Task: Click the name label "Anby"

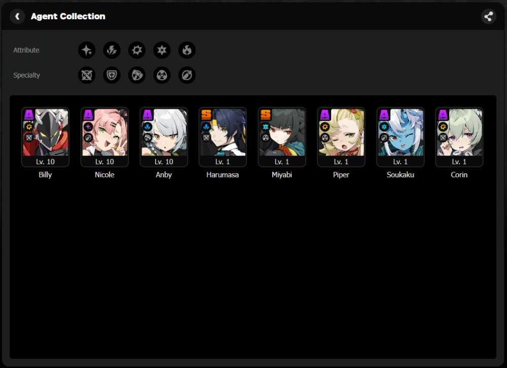Action: point(164,174)
